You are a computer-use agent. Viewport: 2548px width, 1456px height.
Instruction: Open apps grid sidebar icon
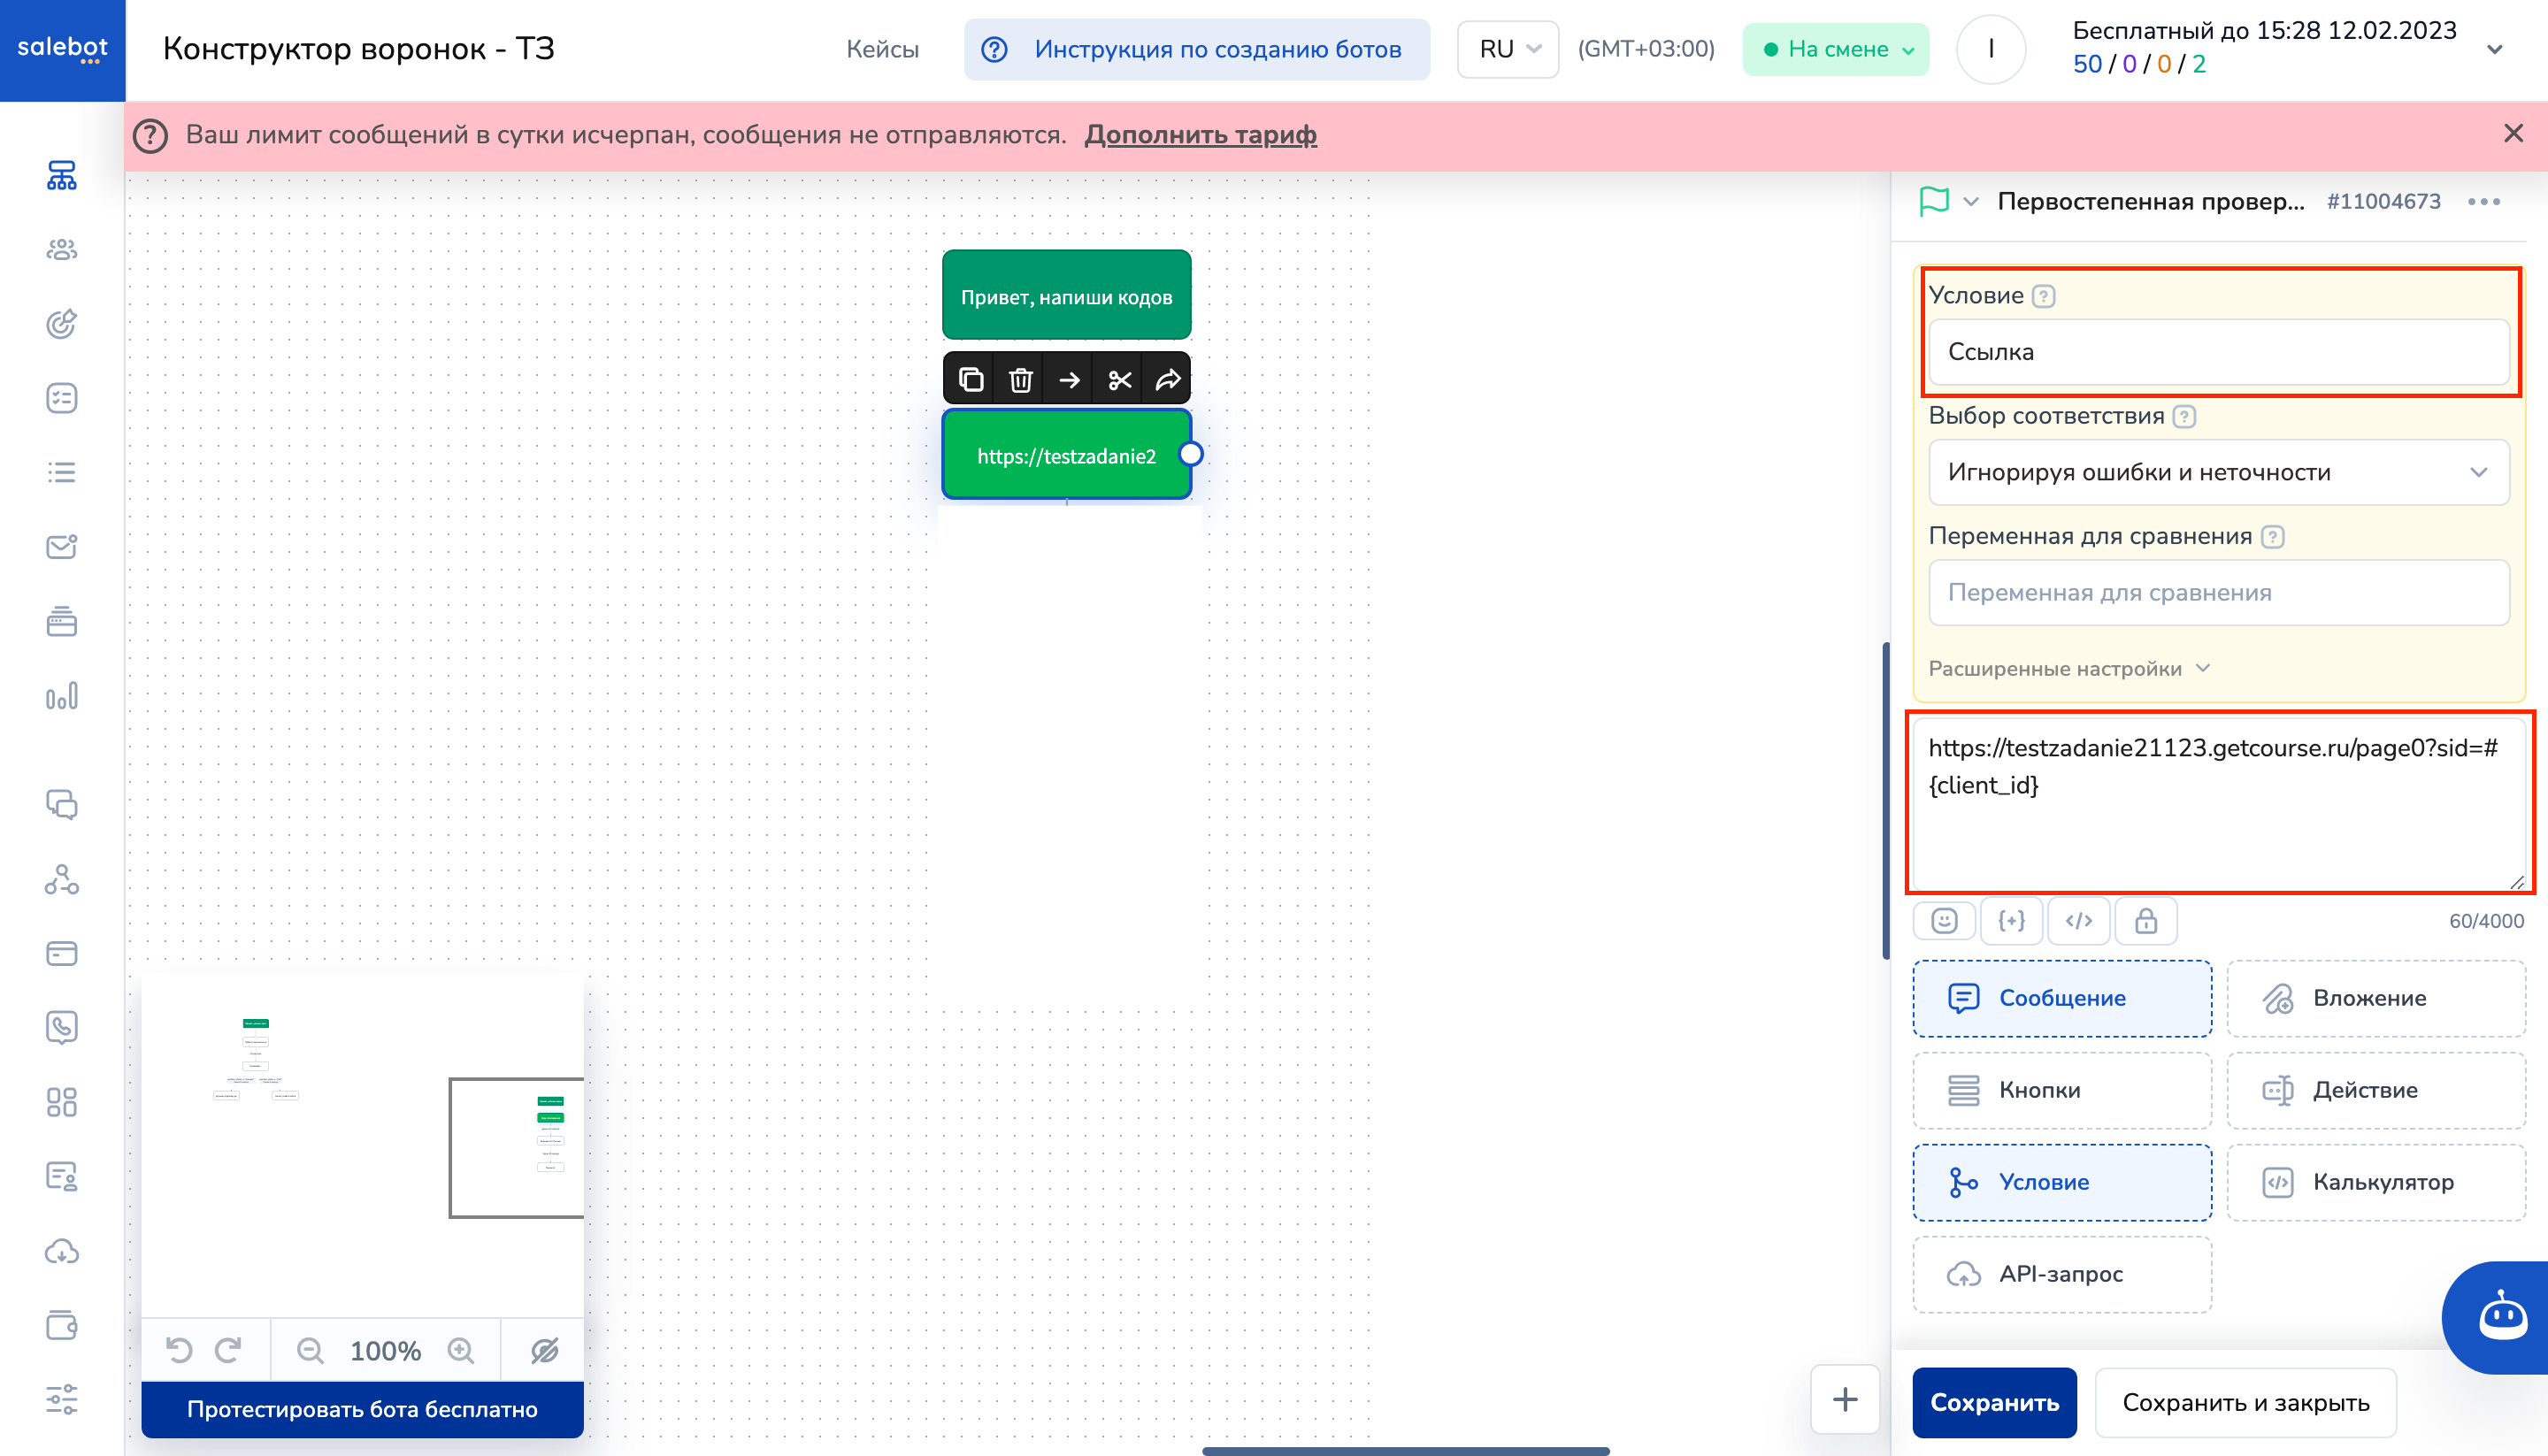[x=62, y=1102]
